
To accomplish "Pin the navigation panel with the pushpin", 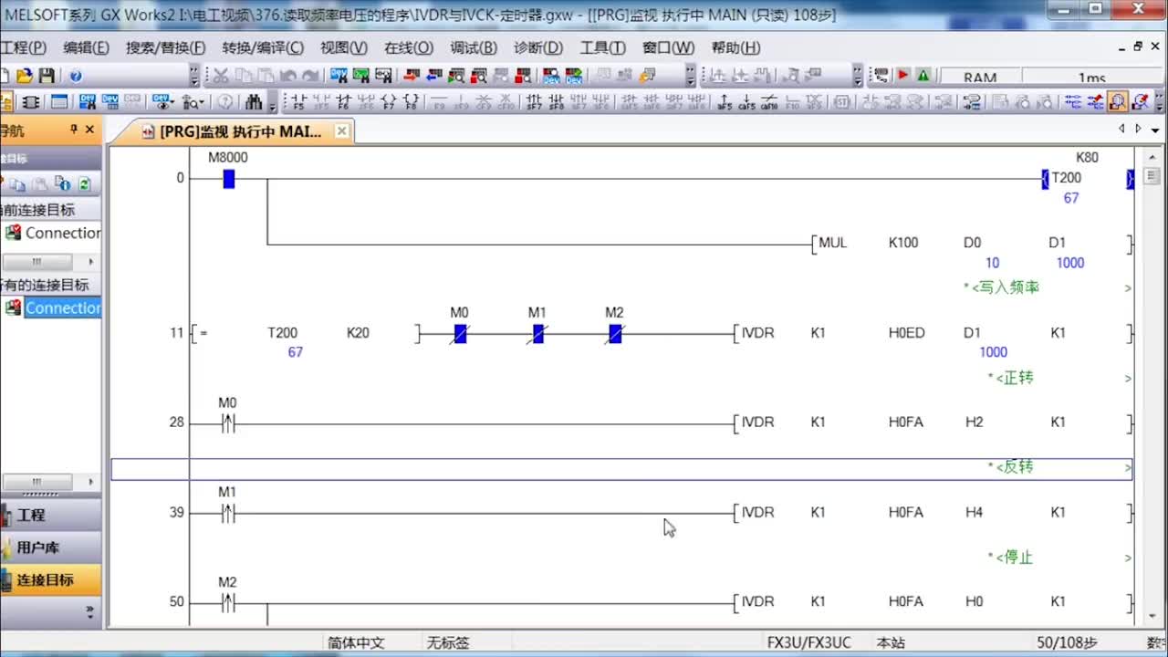I will pos(74,130).
